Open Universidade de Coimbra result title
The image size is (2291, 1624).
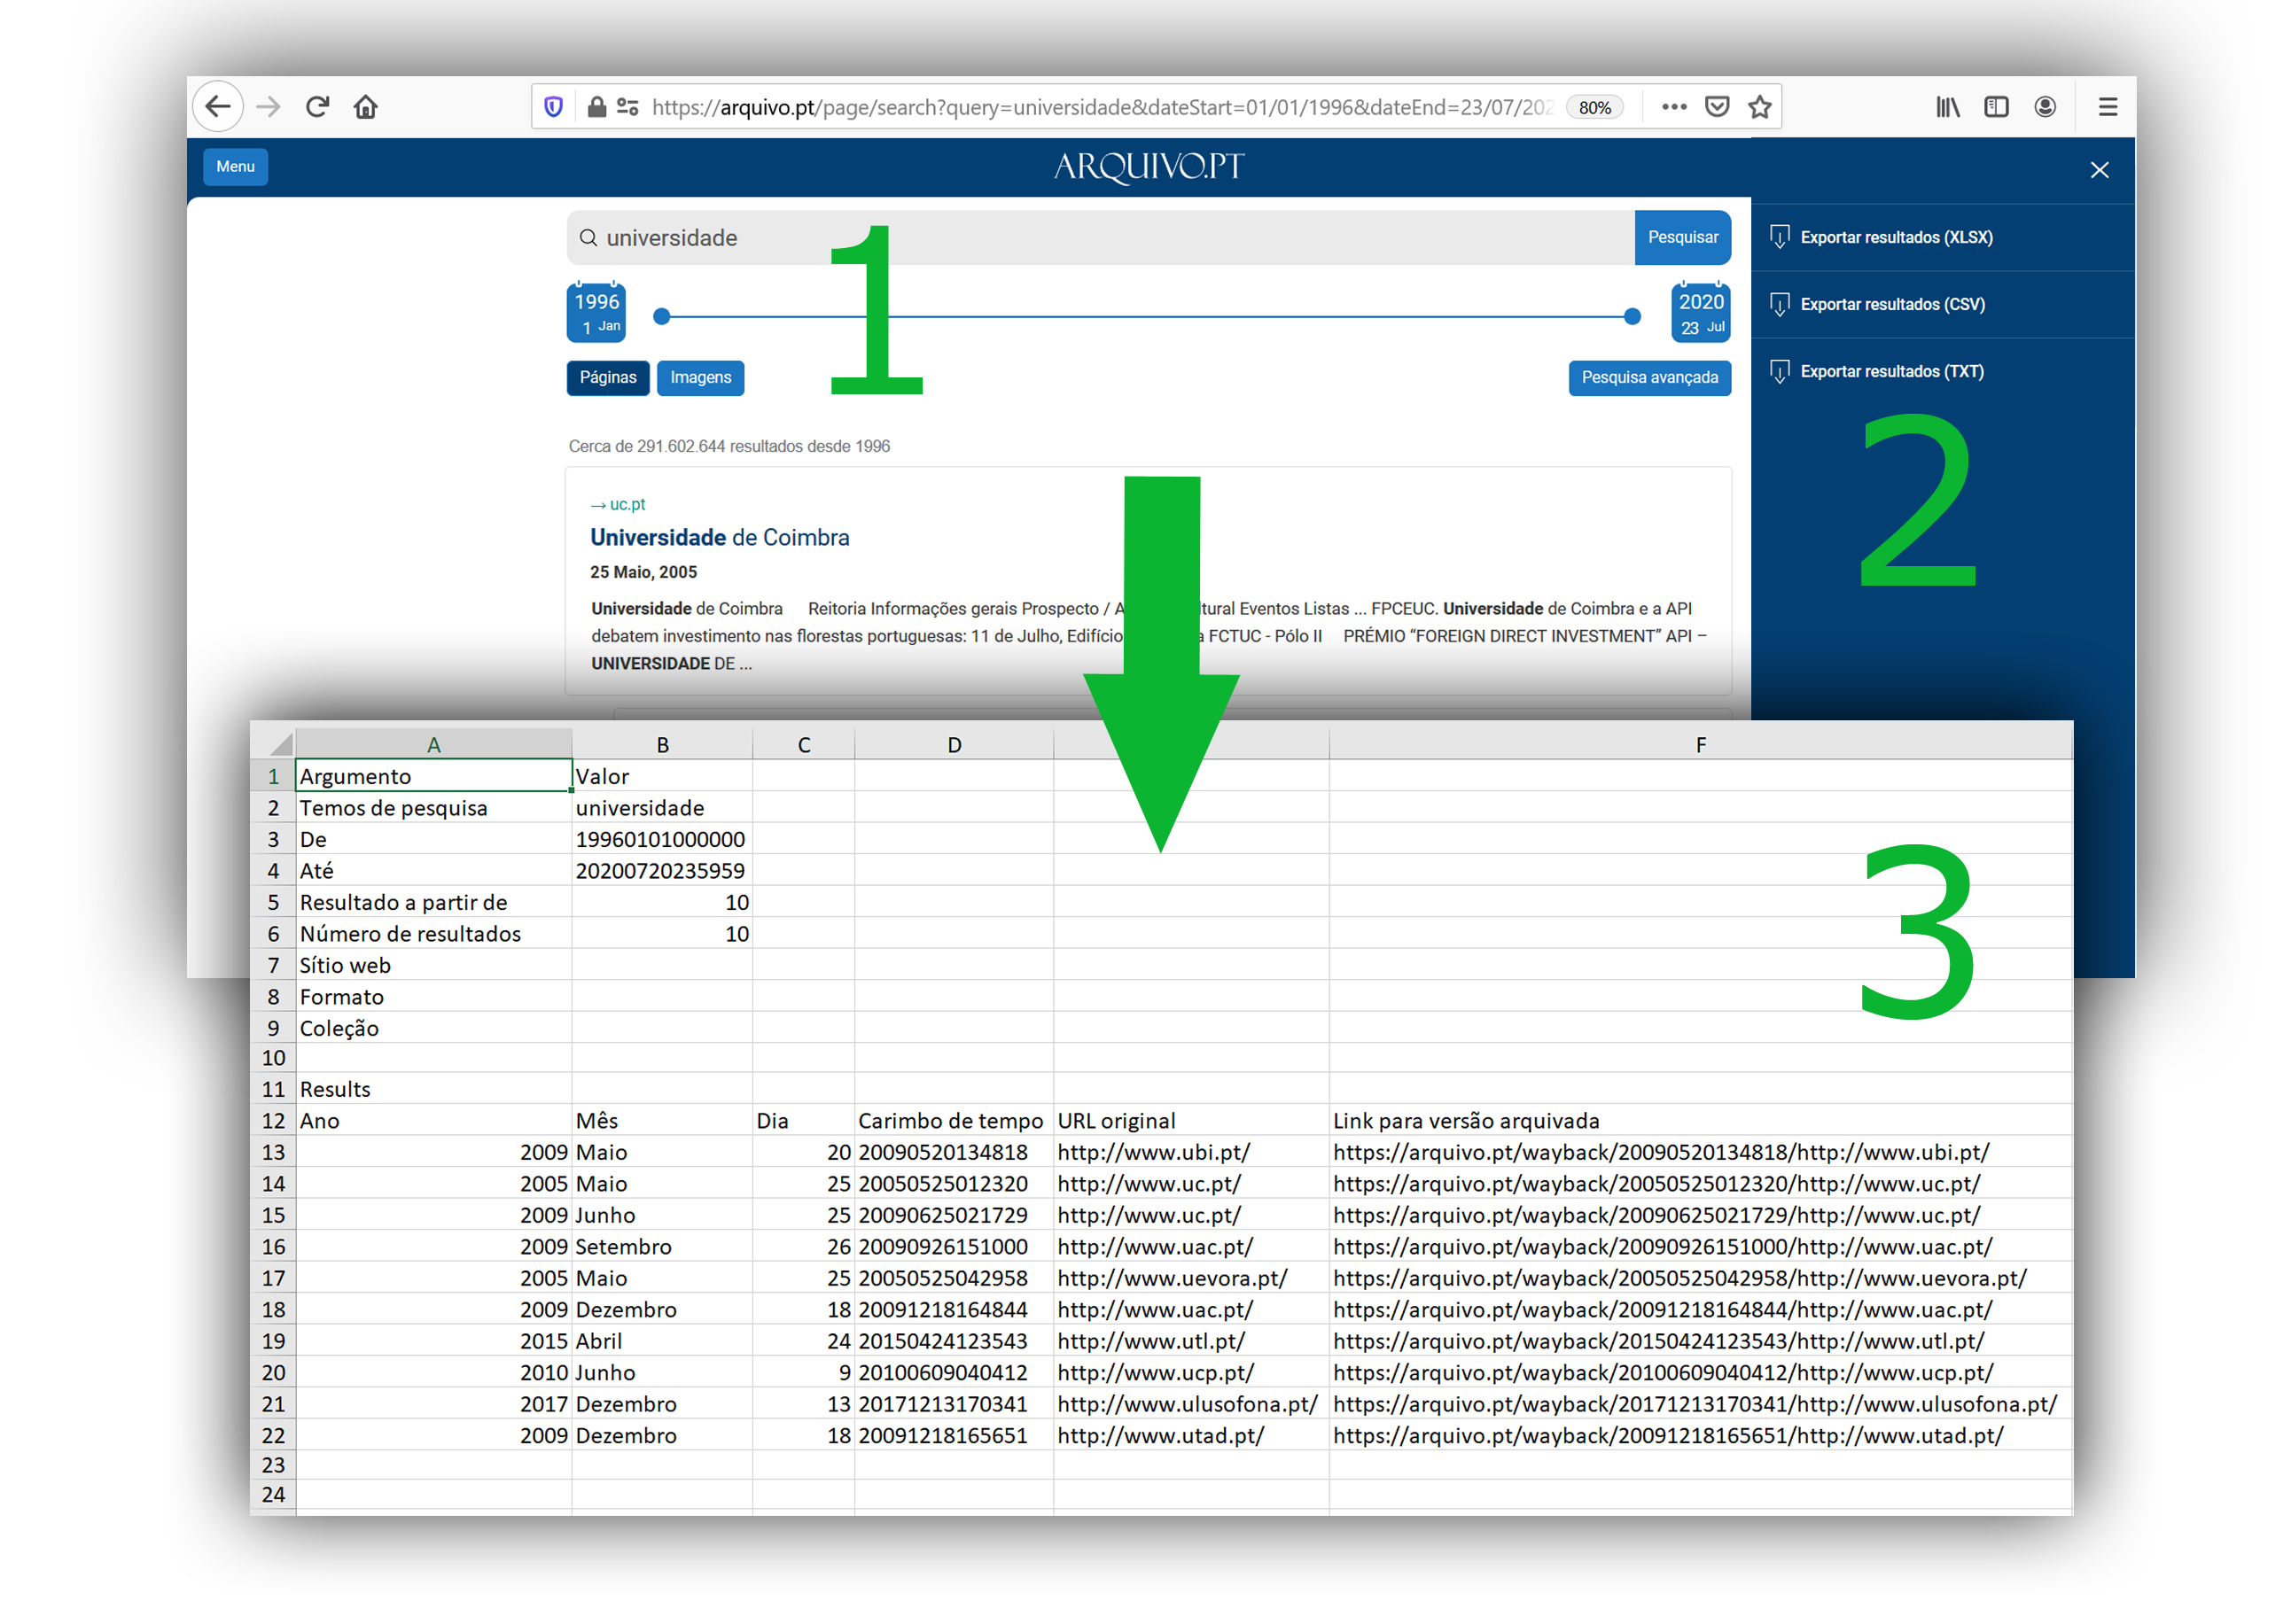[x=720, y=537]
